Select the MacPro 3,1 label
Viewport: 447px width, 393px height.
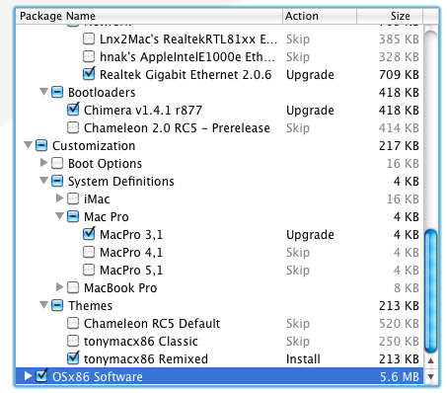[x=131, y=235]
